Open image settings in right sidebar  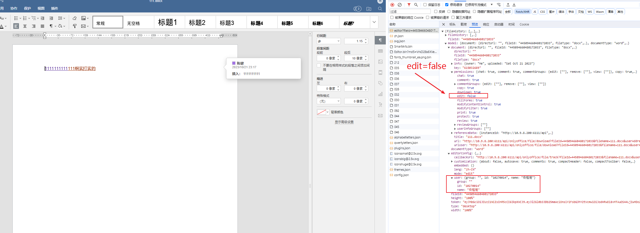coord(380,62)
